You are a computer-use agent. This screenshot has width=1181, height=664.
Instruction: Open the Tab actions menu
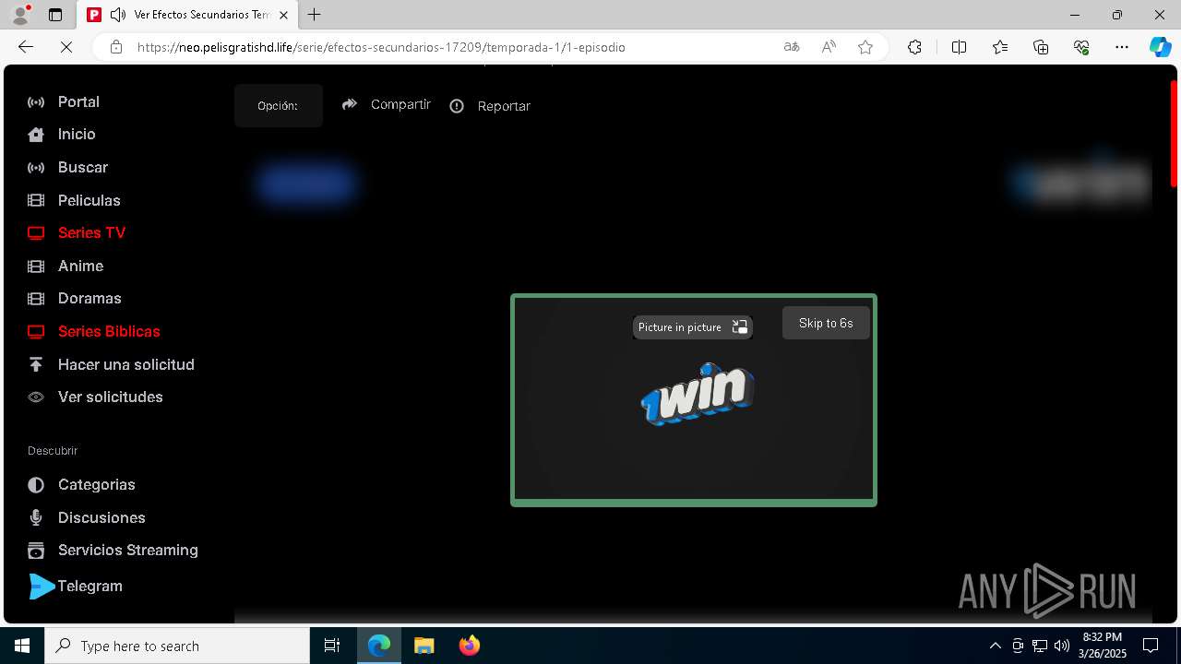tap(54, 15)
